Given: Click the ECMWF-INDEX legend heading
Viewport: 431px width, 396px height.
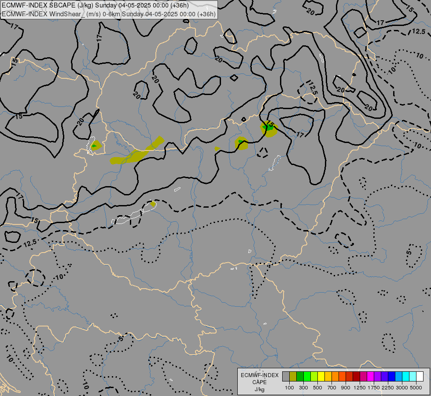Looking at the screenshot, I should click(259, 375).
